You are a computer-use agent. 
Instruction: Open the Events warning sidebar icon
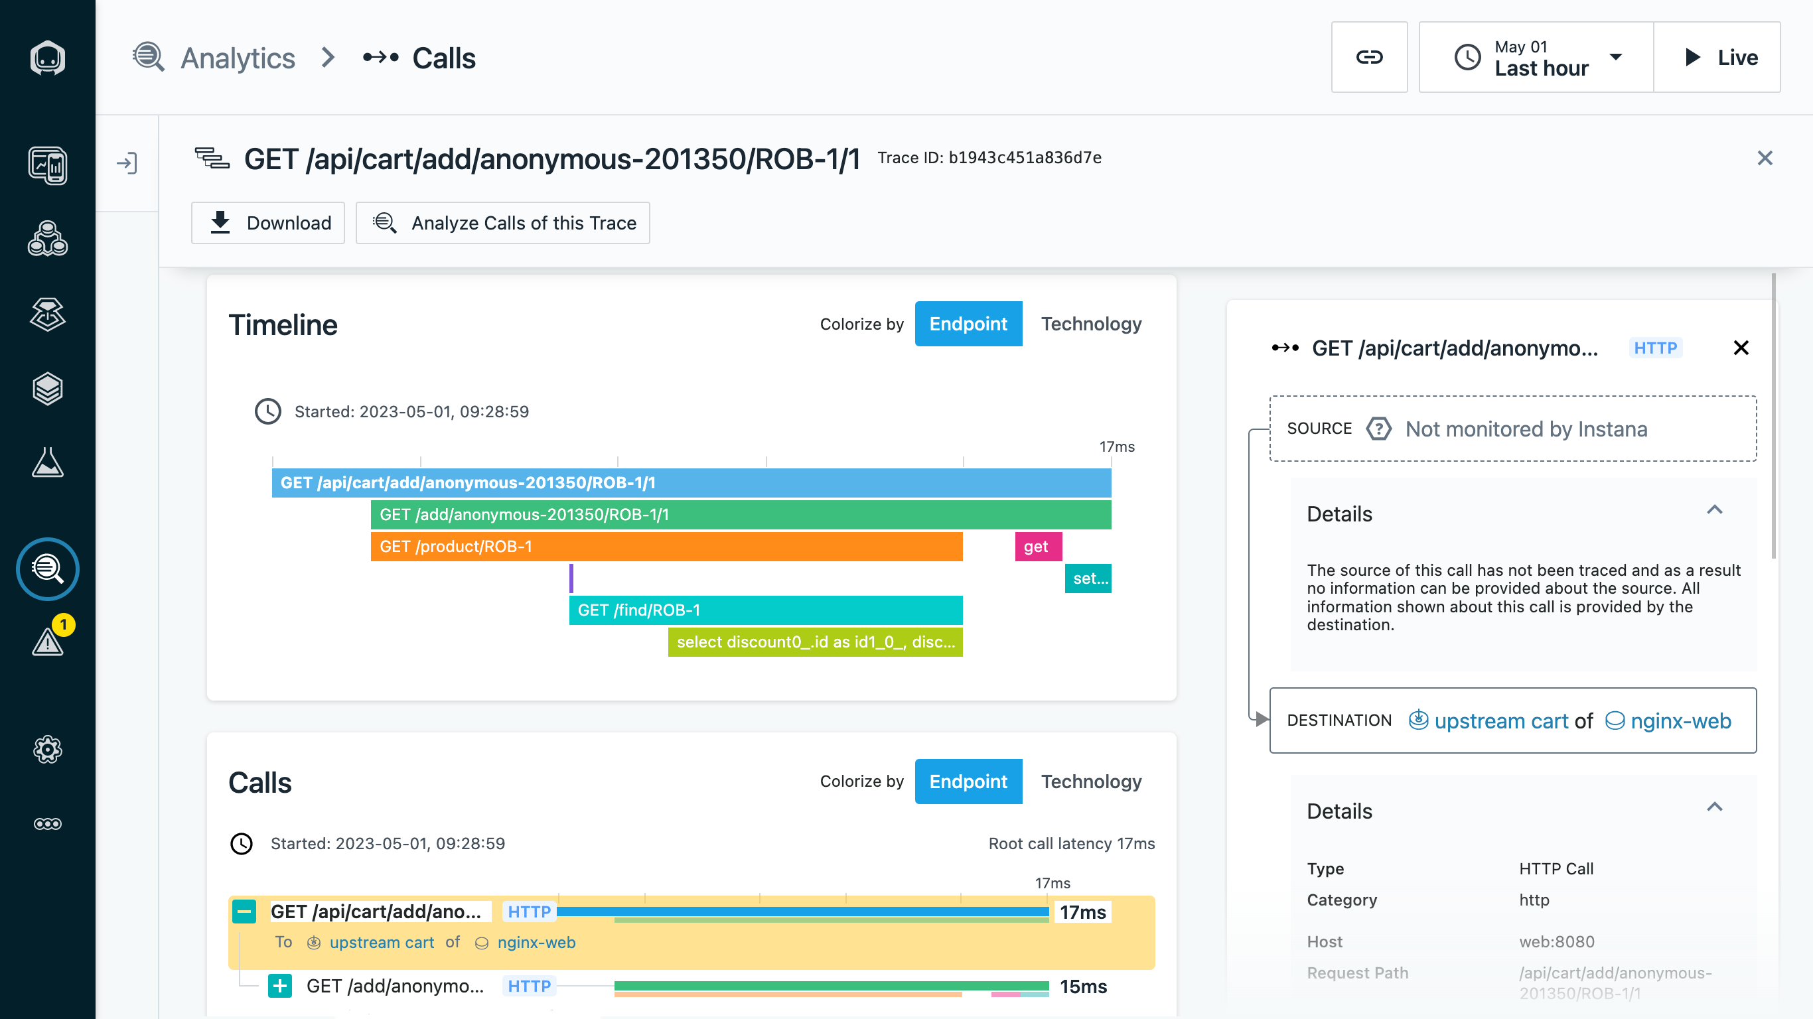[47, 641]
